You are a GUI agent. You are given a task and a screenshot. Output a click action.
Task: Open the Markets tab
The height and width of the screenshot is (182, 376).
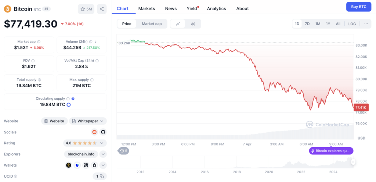[x=147, y=9]
